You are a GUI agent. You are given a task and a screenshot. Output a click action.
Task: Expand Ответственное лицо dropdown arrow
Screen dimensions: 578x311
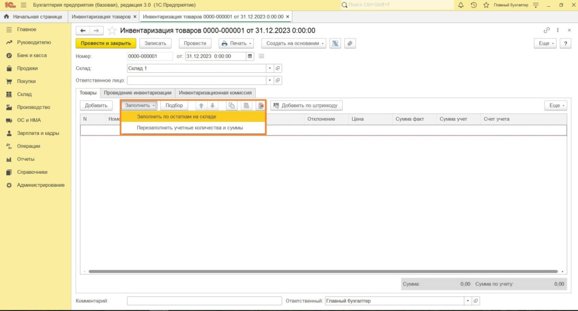pyautogui.click(x=270, y=80)
